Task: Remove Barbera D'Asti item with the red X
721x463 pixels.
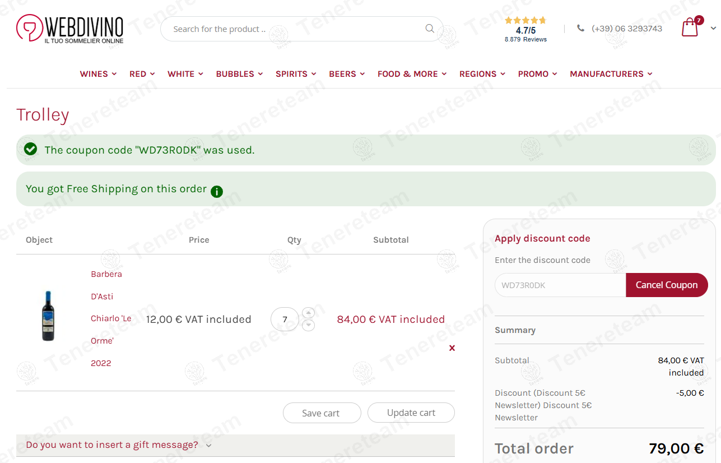Action: (x=452, y=348)
